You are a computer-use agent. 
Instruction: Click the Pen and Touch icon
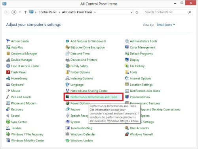pos(8,97)
